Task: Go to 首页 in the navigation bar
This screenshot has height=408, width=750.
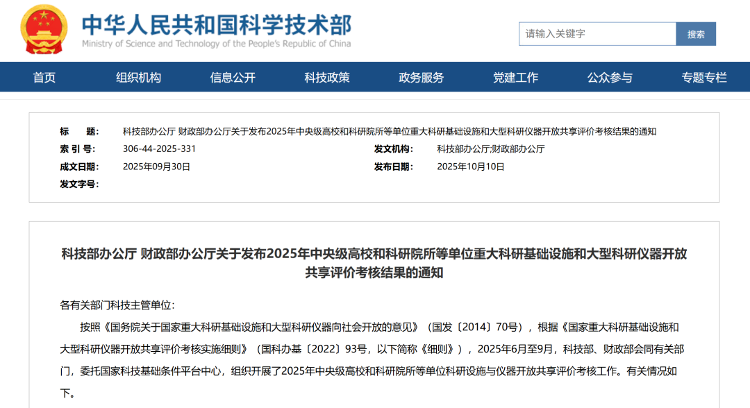Action: [x=44, y=77]
